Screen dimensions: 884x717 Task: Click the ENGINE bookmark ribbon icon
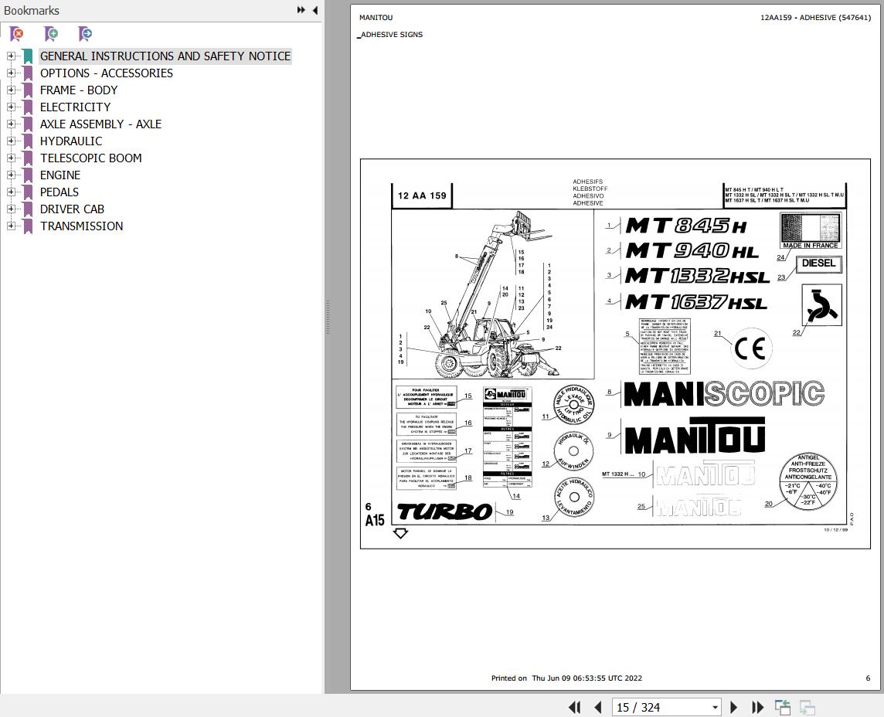(x=28, y=175)
